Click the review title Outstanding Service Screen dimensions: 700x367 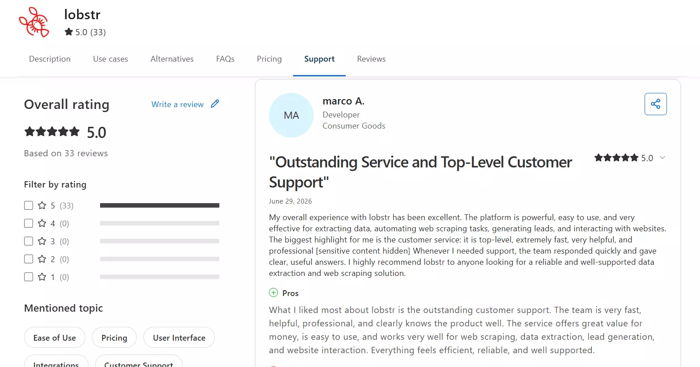tap(420, 172)
